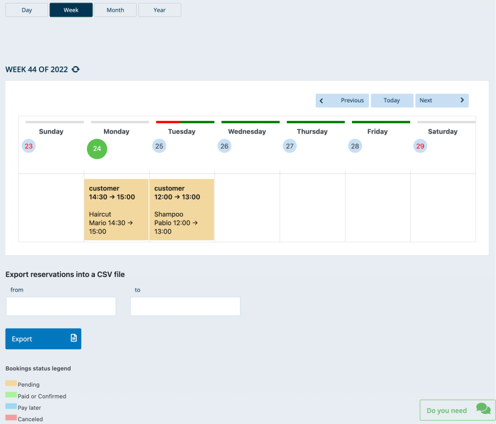This screenshot has height=424, width=496.
Task: Refresh the week view with the reload icon
Action: coord(76,69)
